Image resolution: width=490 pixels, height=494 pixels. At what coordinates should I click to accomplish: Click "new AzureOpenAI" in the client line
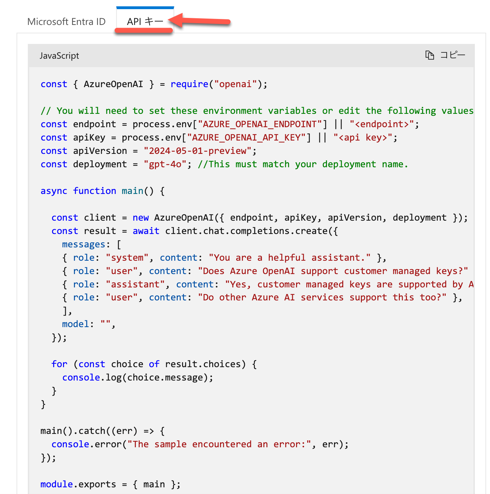point(173,218)
